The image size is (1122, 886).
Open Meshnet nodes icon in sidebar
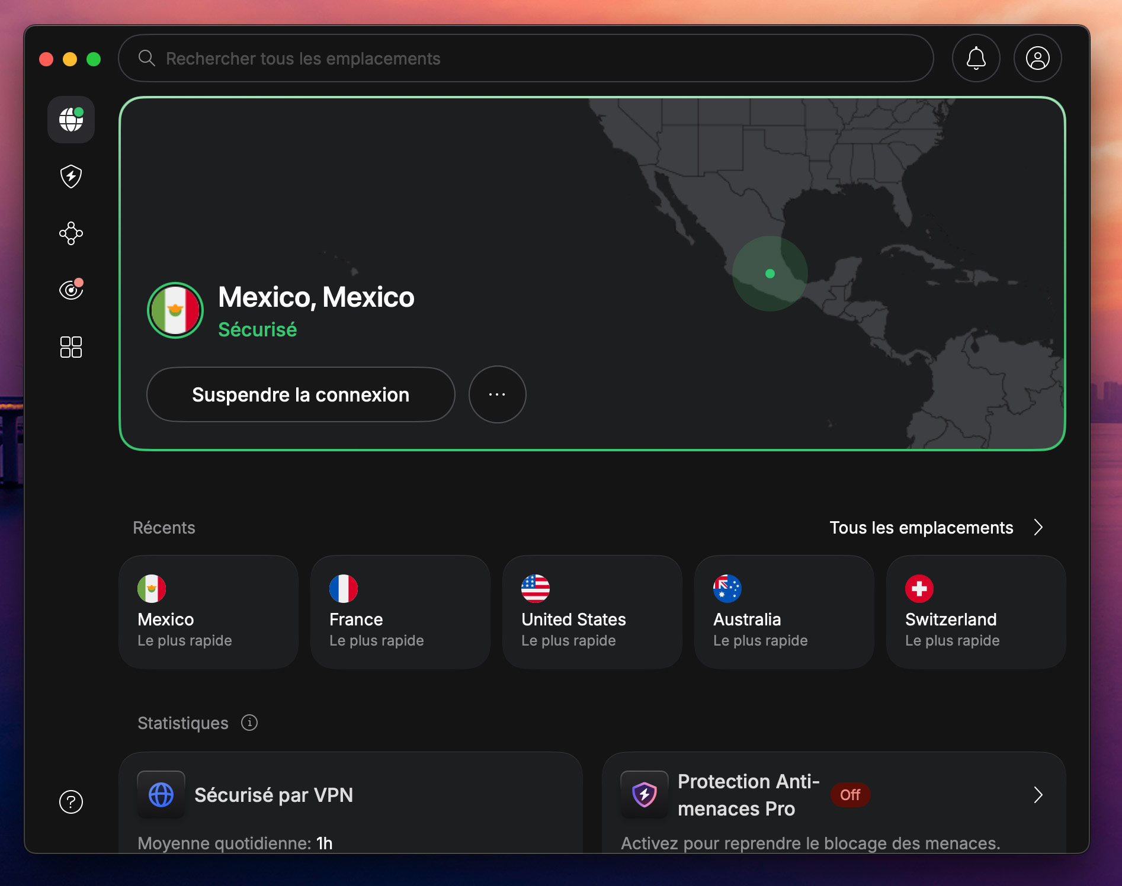[x=71, y=233]
